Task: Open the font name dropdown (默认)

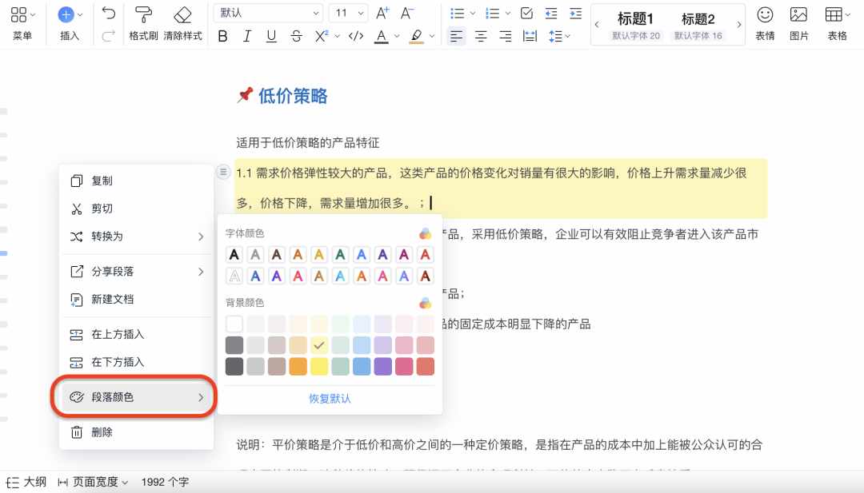Action: [269, 13]
